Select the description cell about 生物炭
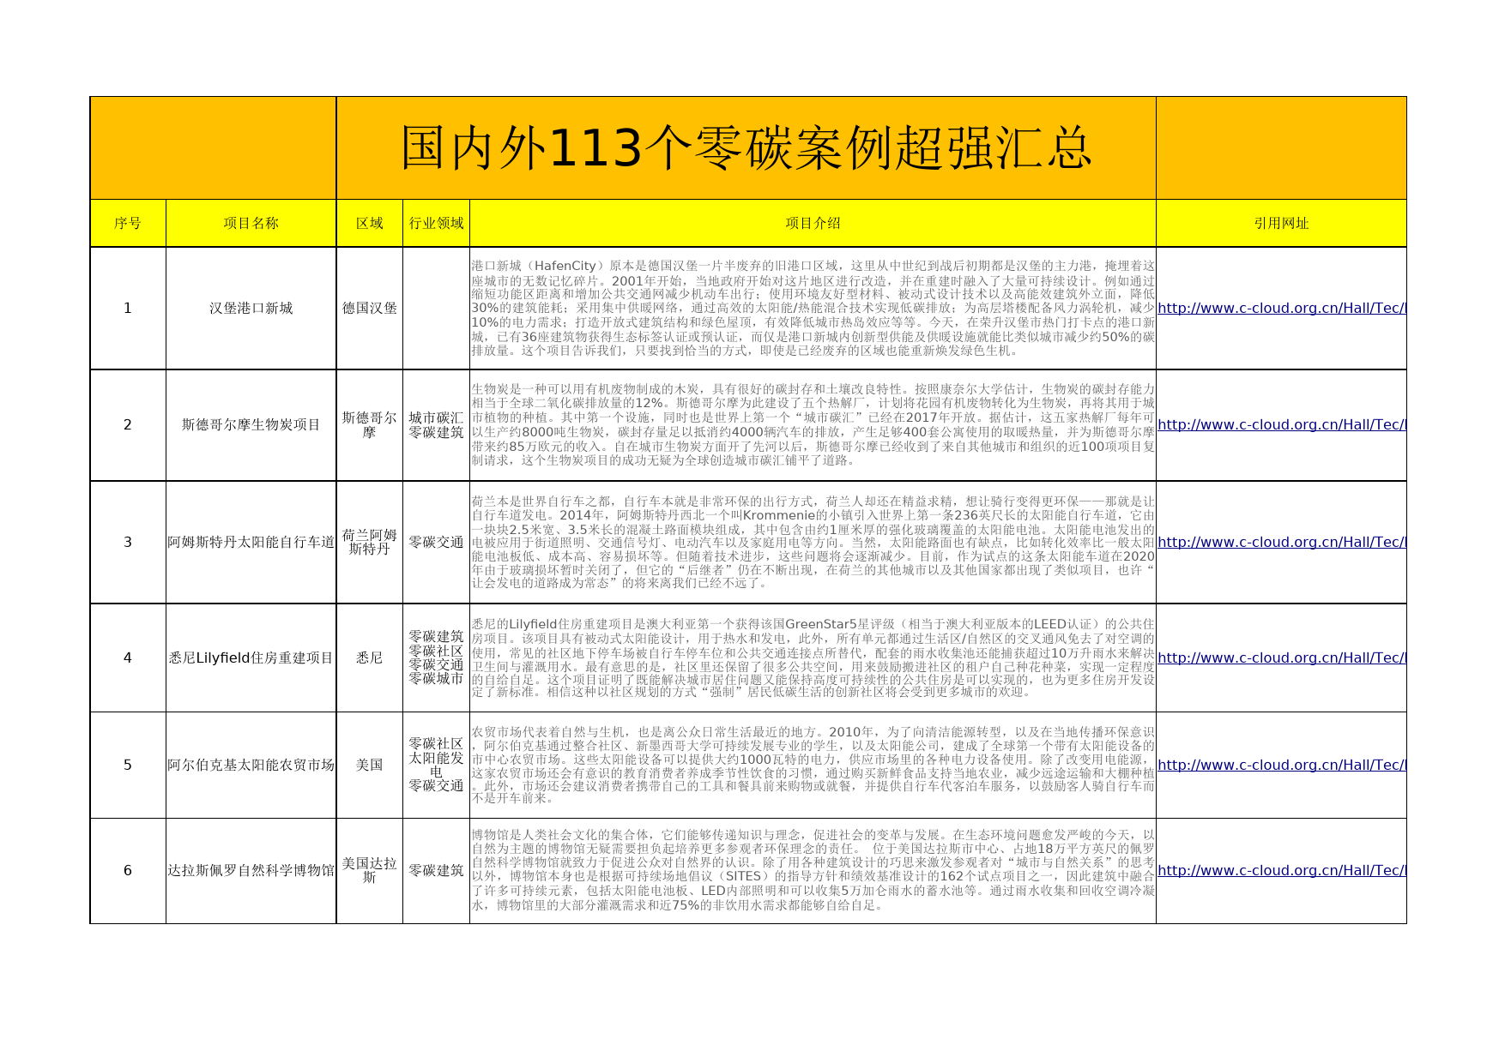Viewport: 1505px width, 1063px height. click(813, 425)
